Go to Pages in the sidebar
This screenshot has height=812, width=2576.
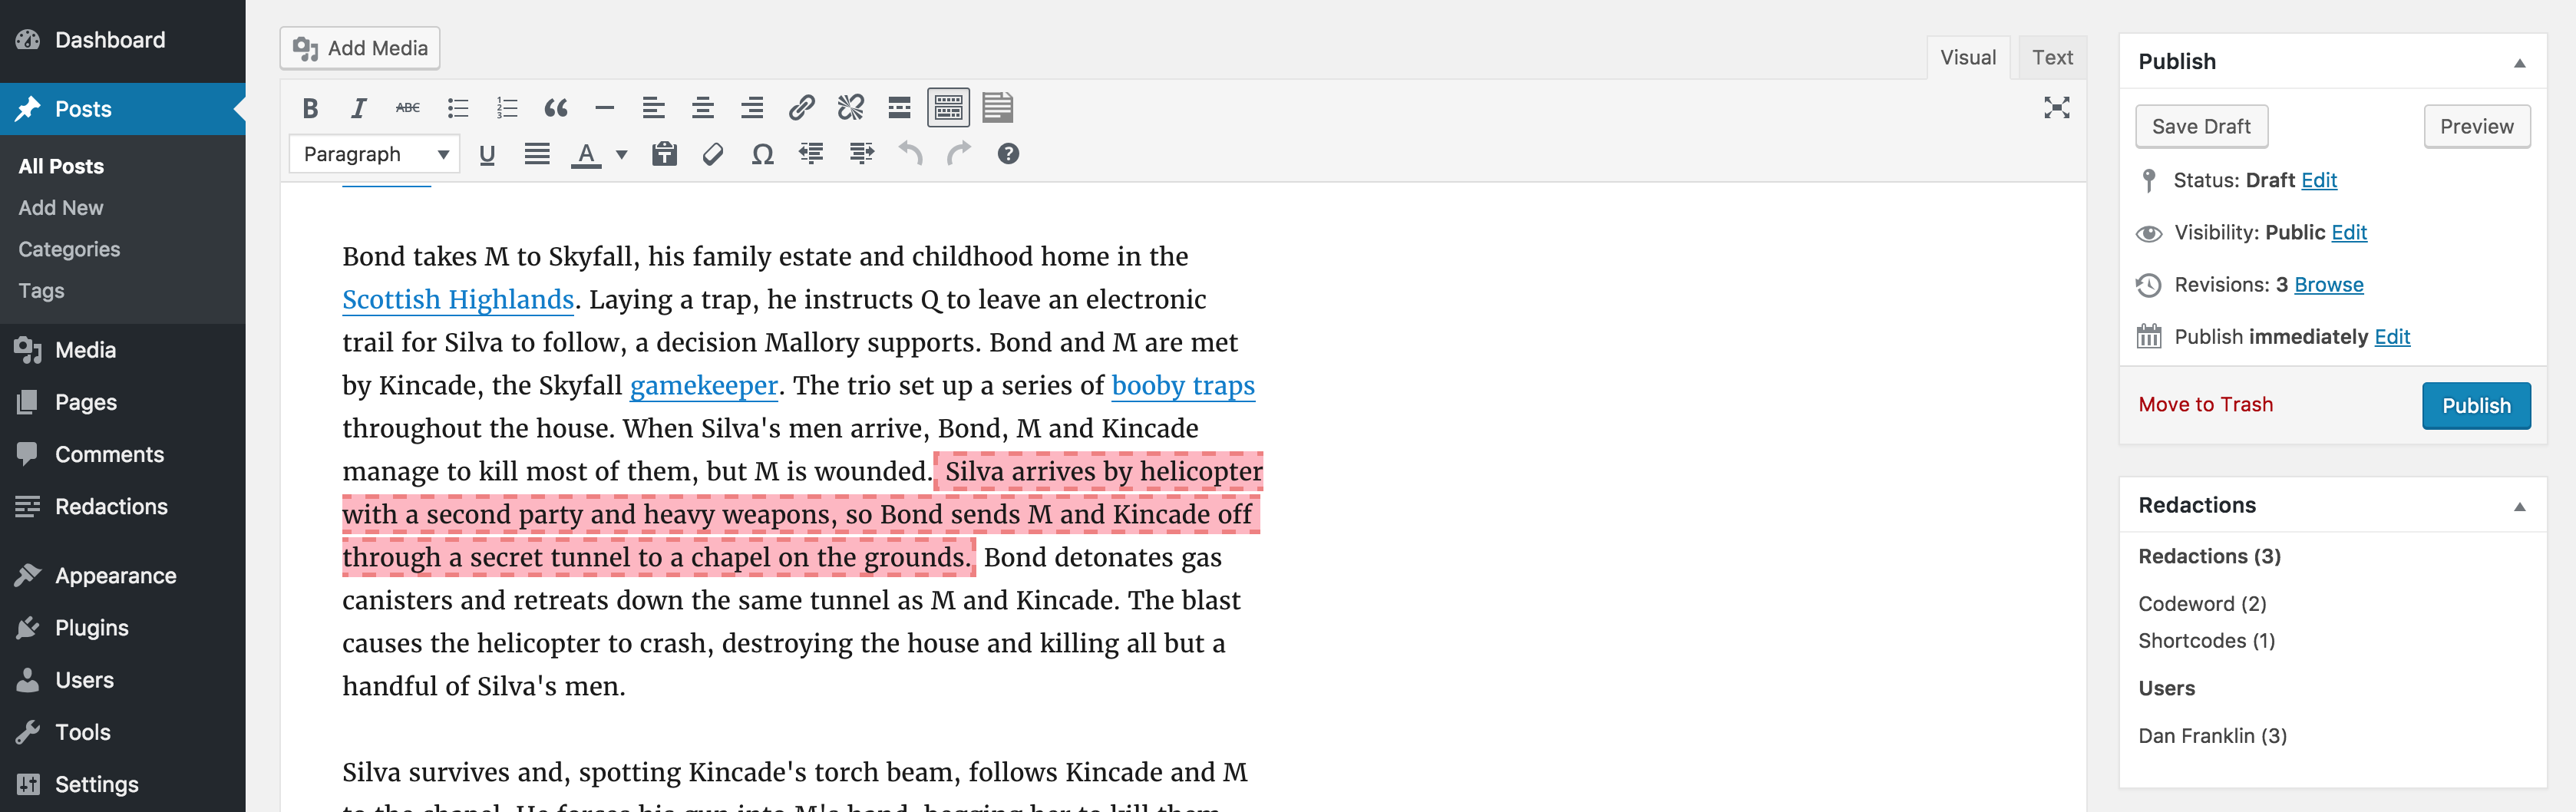click(122, 402)
